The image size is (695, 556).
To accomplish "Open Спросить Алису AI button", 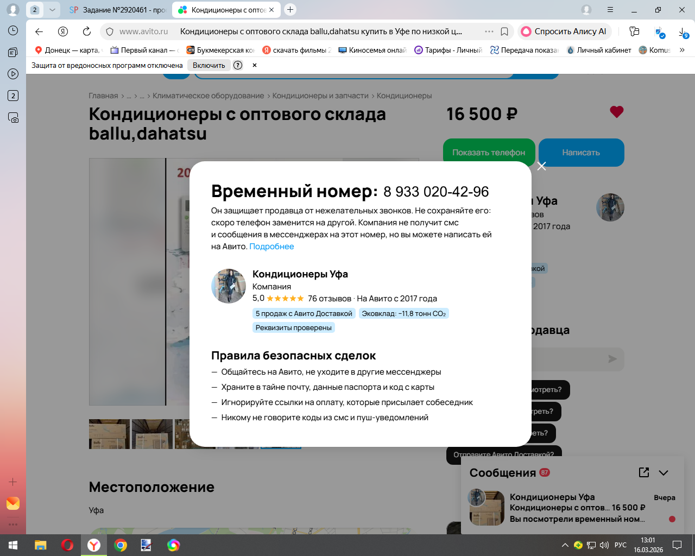I will [565, 31].
